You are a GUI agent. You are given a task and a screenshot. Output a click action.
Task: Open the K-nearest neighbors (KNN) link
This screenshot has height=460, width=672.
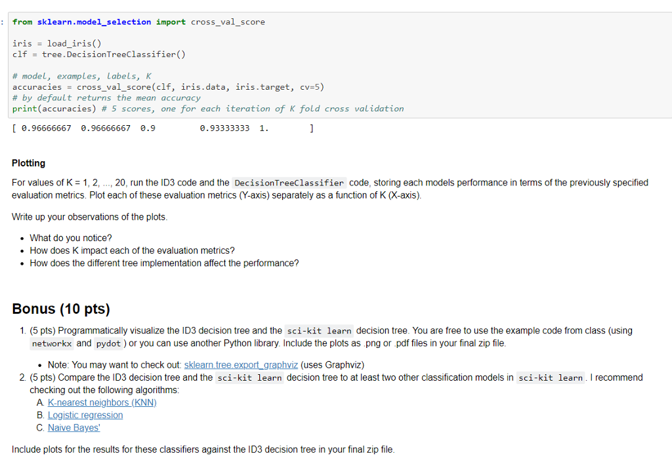(102, 402)
